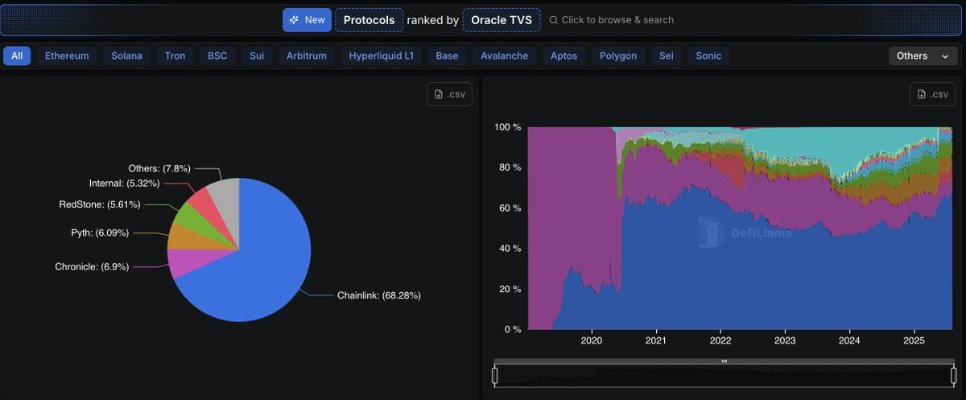This screenshot has width=966, height=400.
Task: Click the Chronicle: (6.9%) label
Action: pyautogui.click(x=92, y=266)
